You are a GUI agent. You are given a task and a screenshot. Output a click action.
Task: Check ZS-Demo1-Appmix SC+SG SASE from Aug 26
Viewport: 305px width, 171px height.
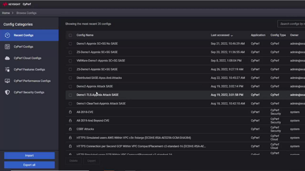click(70, 70)
